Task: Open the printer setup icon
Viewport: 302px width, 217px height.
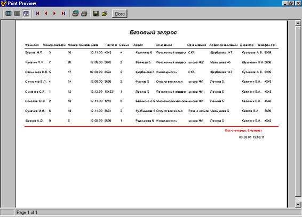Action: click(75, 13)
